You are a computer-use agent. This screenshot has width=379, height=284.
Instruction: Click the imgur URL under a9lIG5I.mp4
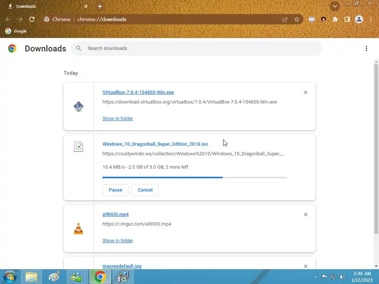click(137, 224)
